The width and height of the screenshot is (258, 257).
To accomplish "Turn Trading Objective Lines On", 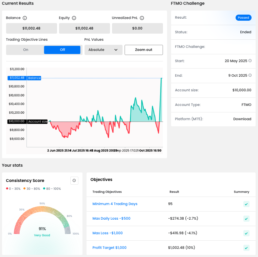I will (x=25, y=50).
